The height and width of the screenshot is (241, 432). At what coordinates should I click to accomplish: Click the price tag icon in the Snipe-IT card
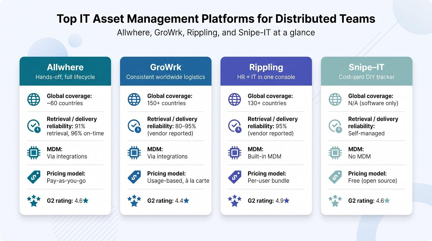(x=335, y=177)
